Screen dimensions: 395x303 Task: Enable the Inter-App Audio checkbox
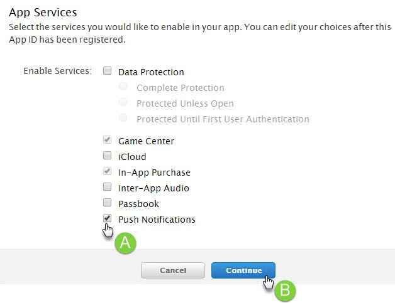click(x=108, y=188)
